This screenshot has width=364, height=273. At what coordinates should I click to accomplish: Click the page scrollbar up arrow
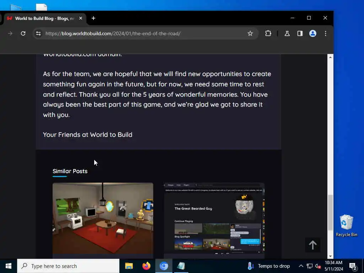pos(330,57)
